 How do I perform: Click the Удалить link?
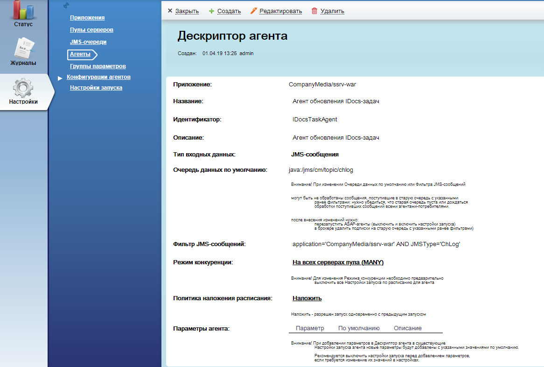(x=332, y=11)
